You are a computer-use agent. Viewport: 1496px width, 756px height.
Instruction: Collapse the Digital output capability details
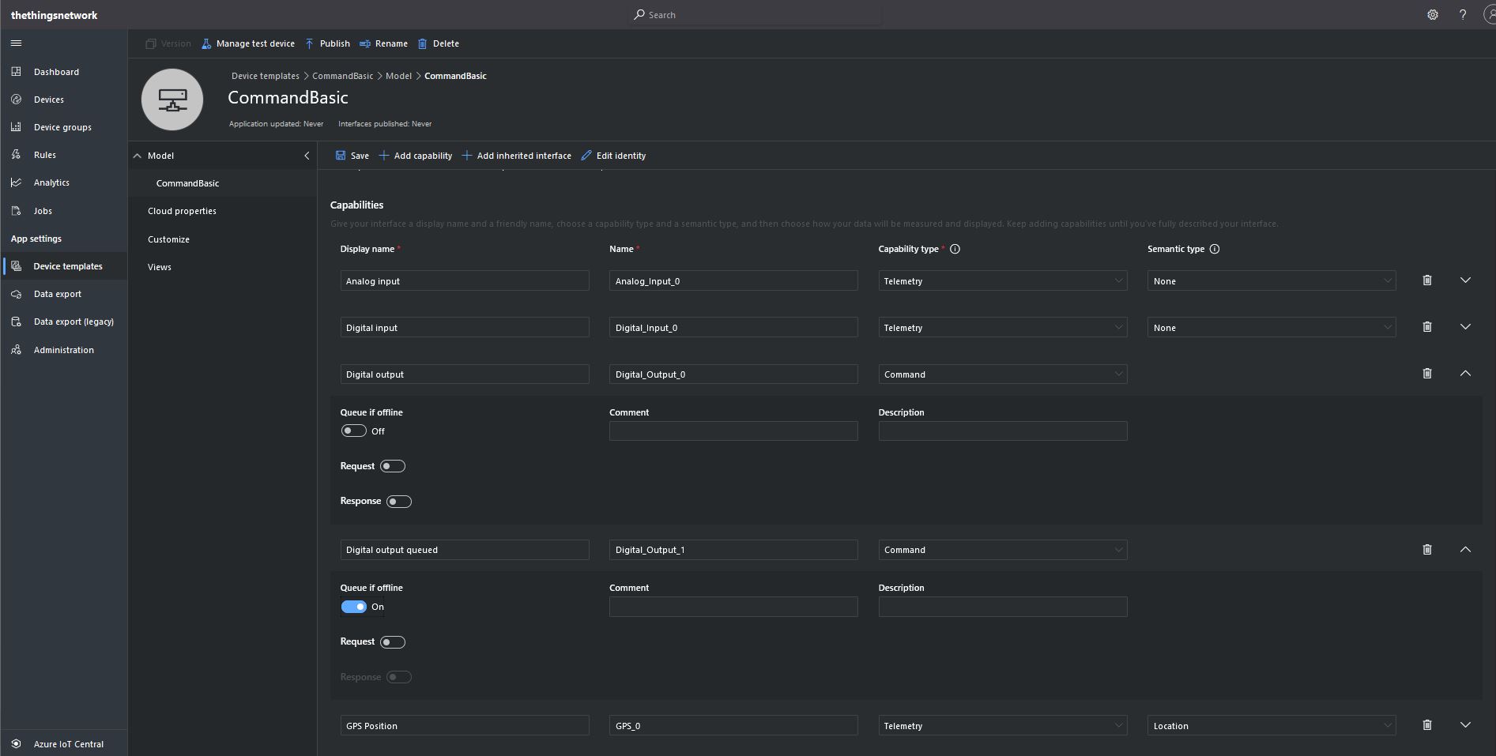pyautogui.click(x=1465, y=374)
